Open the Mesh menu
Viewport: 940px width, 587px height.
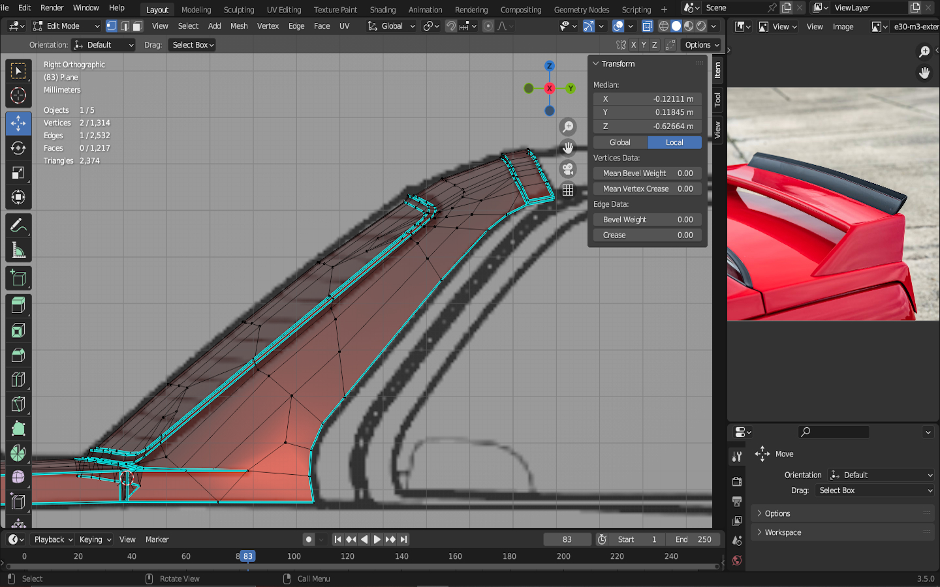pyautogui.click(x=239, y=26)
